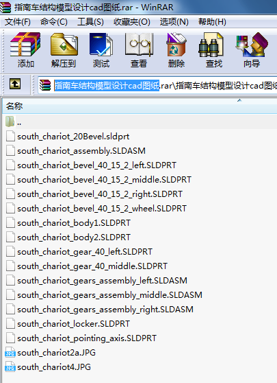Click the 删除 (Delete) toolbar icon
This screenshot has height=383, width=277.
click(176, 45)
